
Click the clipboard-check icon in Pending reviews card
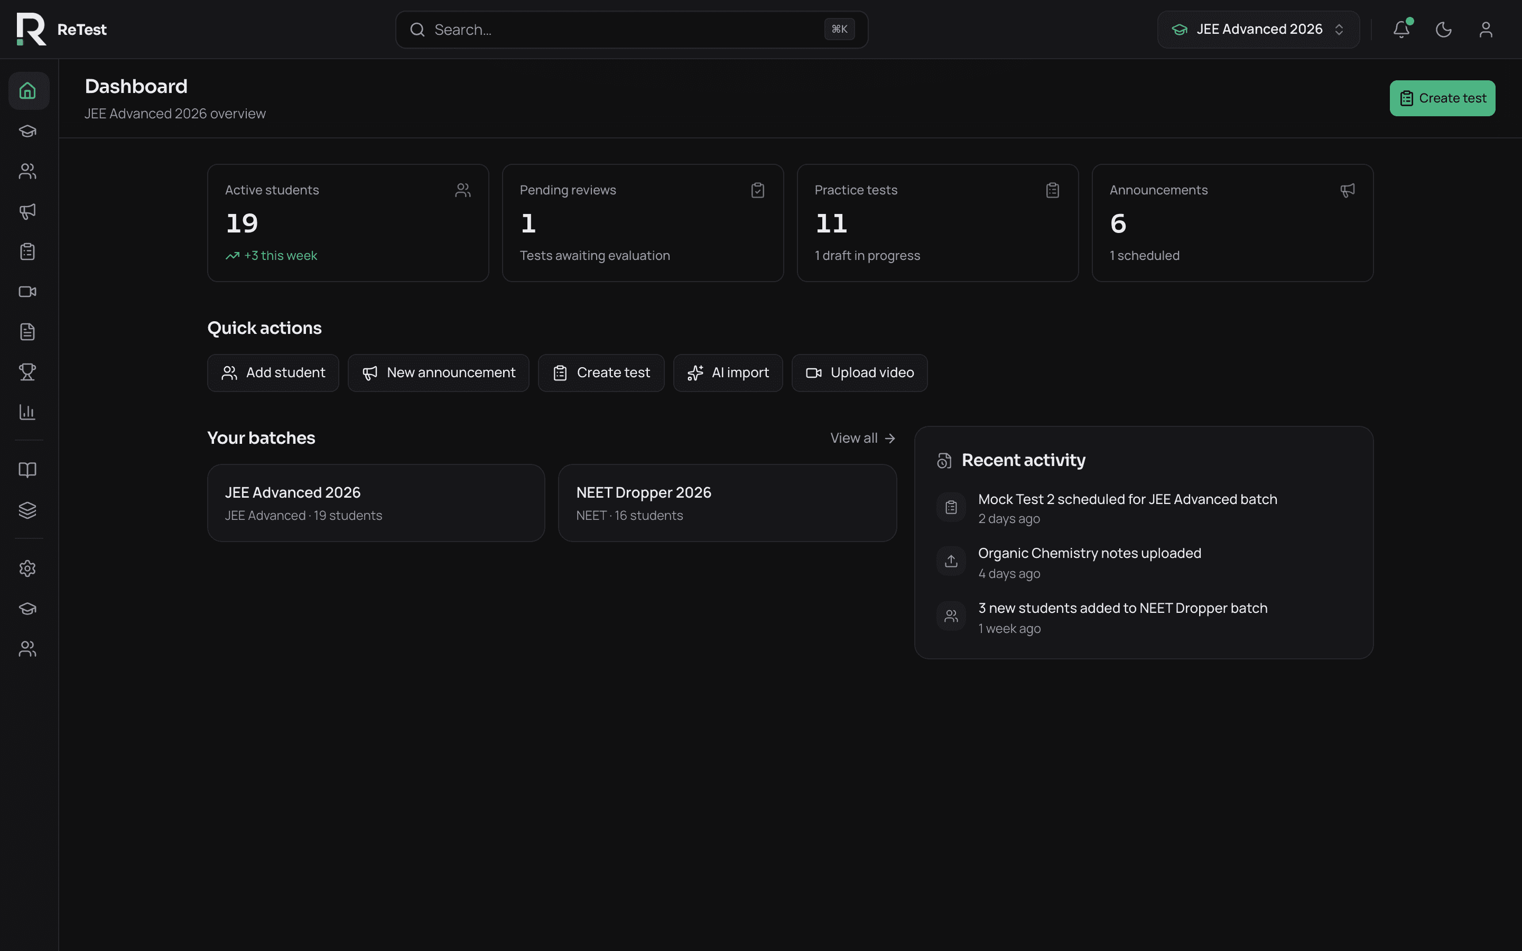point(758,190)
